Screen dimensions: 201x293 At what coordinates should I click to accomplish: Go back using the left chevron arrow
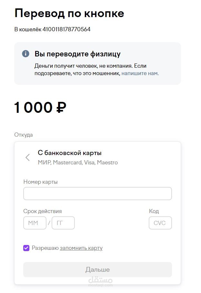pyautogui.click(x=28, y=157)
